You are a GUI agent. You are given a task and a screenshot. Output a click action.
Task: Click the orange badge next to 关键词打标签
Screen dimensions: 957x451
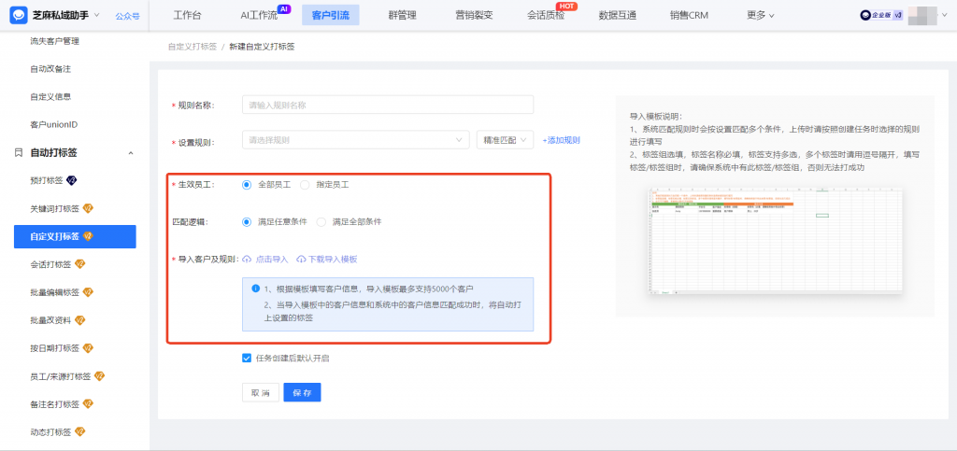coord(88,208)
